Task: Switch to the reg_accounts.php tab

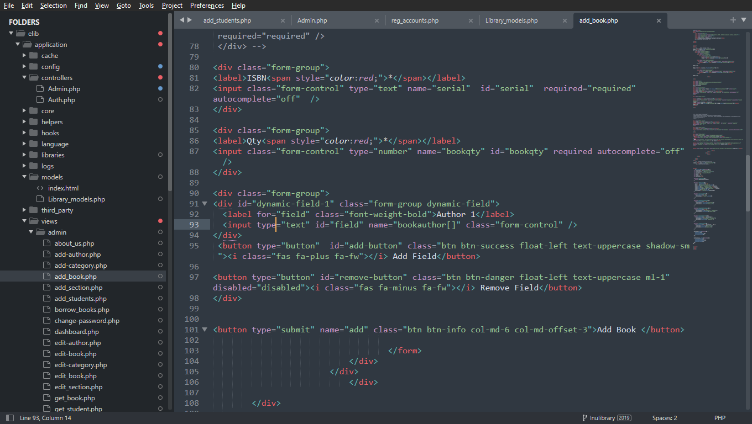Action: point(415,20)
